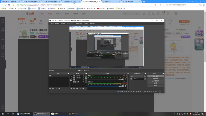Toggle the lock on the 文本 (GDI+) source
The height and width of the screenshot is (116, 206).
(86, 76)
